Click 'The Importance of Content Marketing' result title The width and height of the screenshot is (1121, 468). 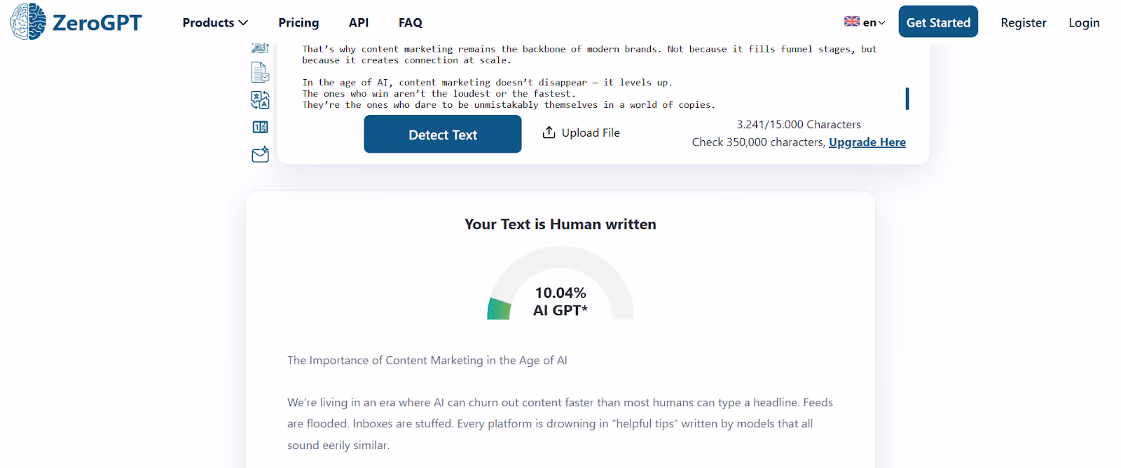pyautogui.click(x=427, y=360)
